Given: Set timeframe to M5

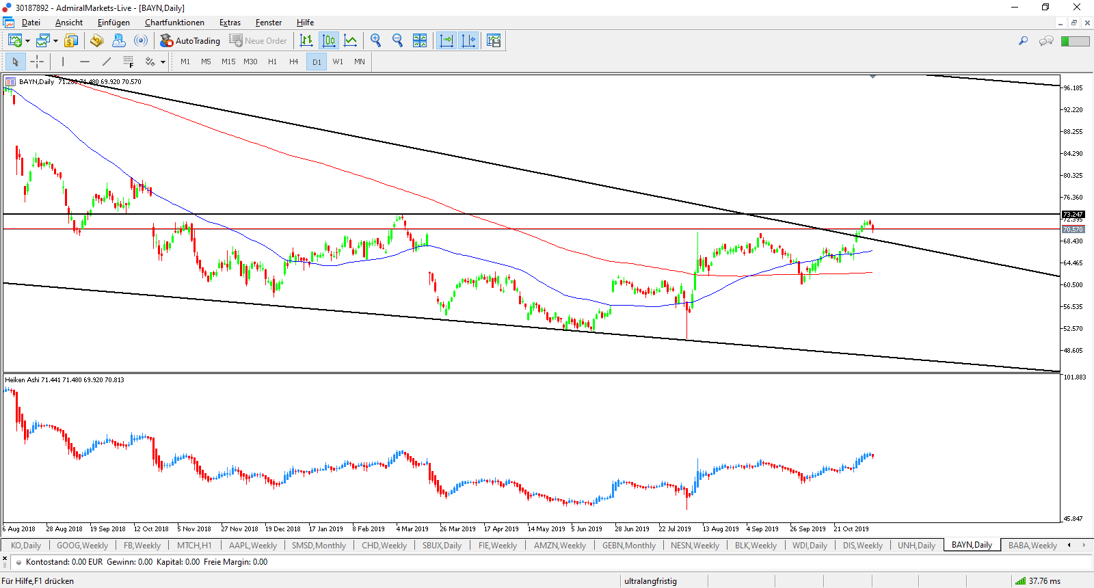Looking at the screenshot, I should pos(206,62).
